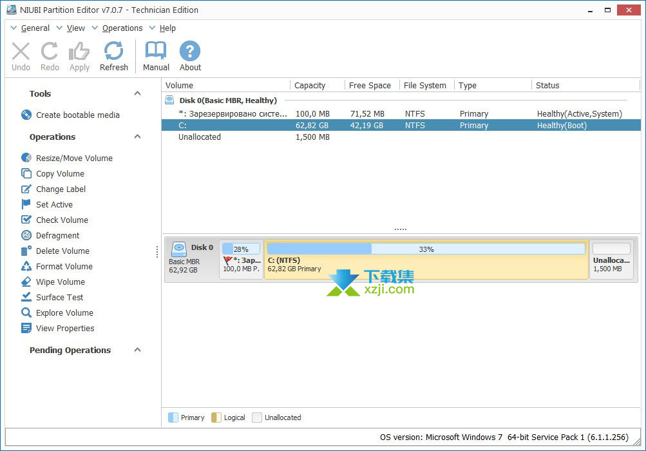Click the 28% usage bar of reserved partition
The image size is (646, 451).
241,249
